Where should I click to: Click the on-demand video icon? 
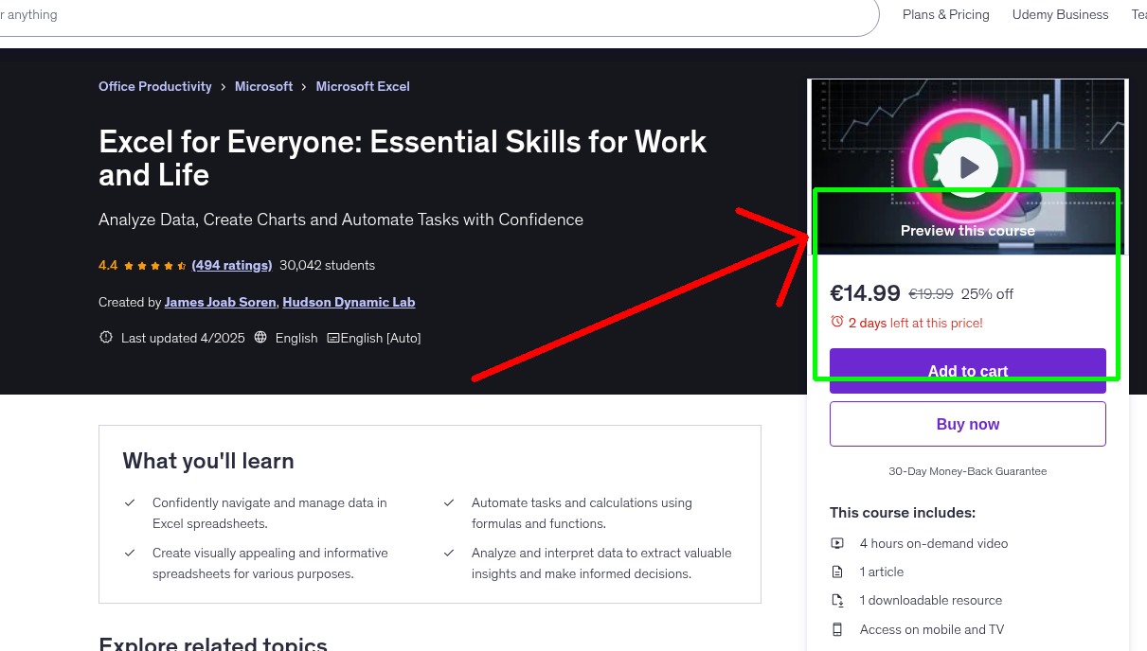pos(837,543)
